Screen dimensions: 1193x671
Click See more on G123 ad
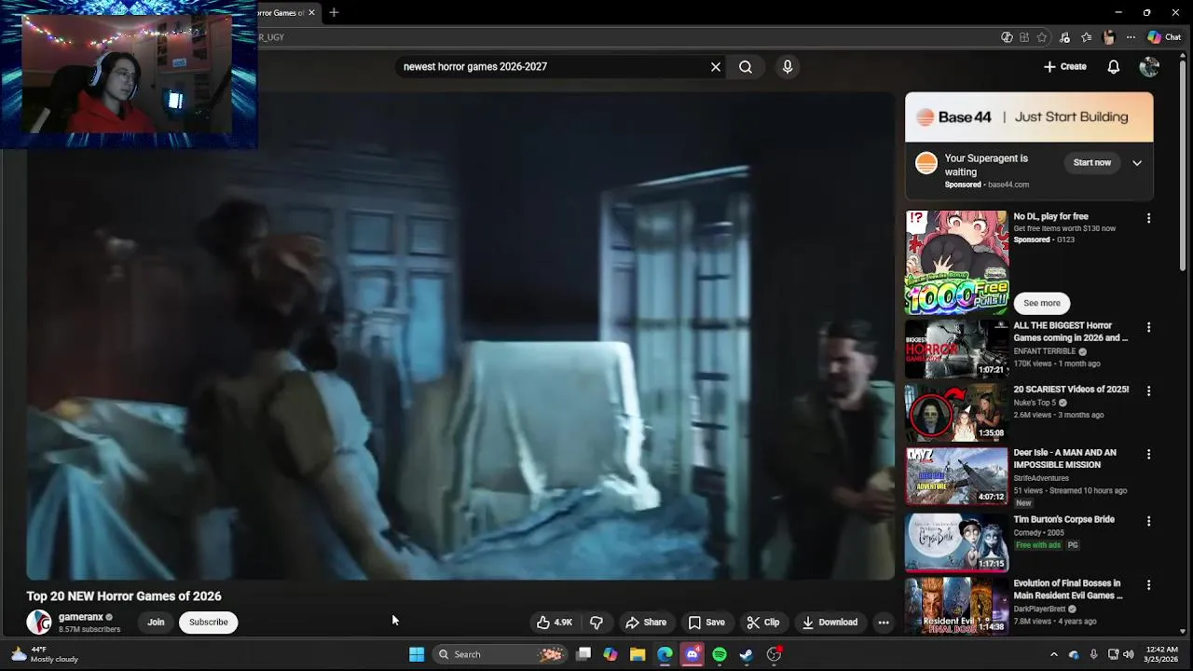pos(1042,303)
